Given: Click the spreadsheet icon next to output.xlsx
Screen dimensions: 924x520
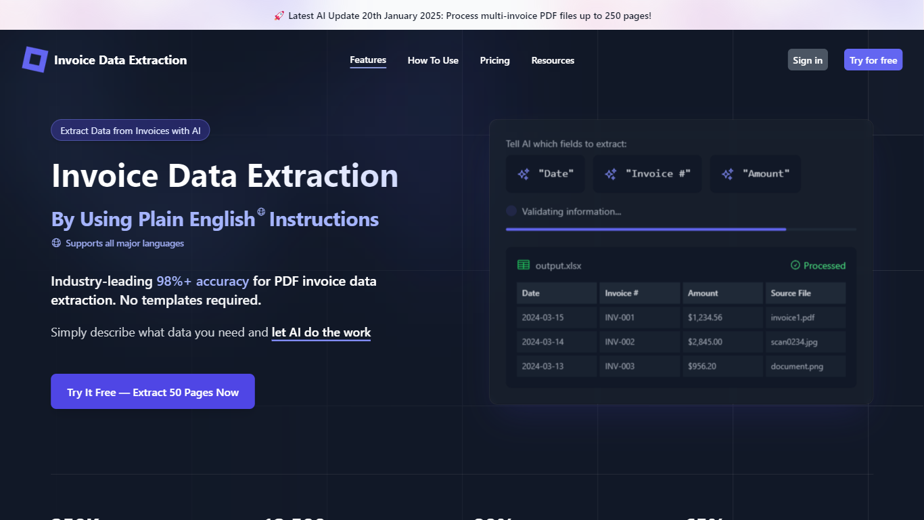Looking at the screenshot, I should [x=524, y=265].
